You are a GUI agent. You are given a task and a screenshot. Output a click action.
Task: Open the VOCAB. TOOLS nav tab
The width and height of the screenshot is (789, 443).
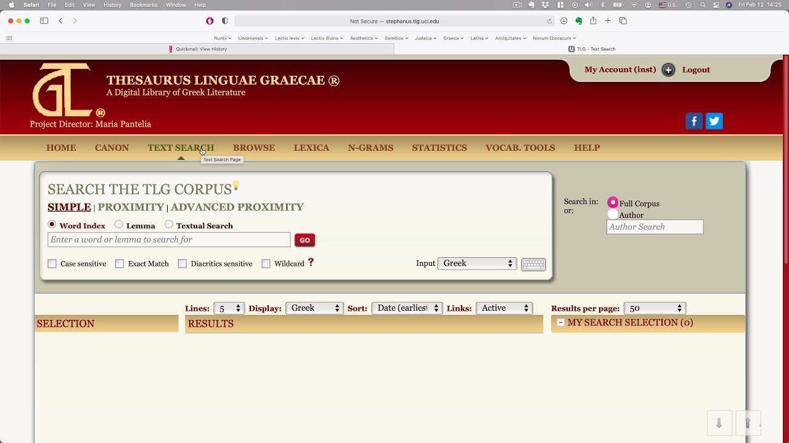(x=520, y=148)
